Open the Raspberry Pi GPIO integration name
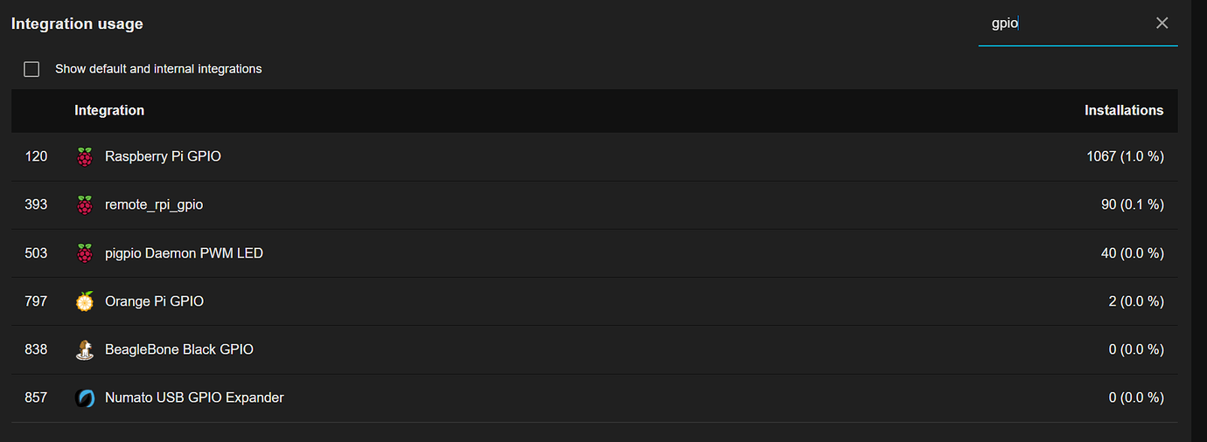1207x442 pixels. click(163, 156)
